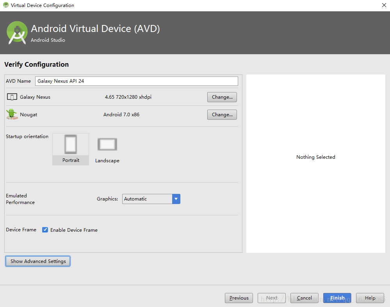
Task: Click the 'Nougat' label text
Action: [28, 115]
